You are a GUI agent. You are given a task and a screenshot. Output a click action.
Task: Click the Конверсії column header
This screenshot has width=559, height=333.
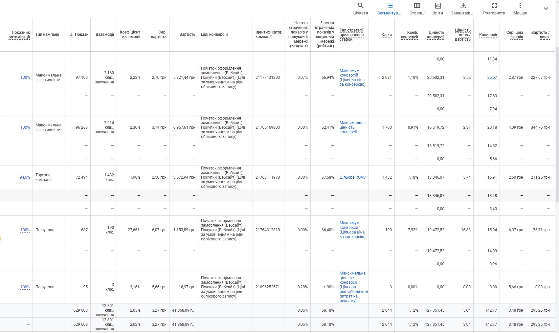click(x=488, y=35)
